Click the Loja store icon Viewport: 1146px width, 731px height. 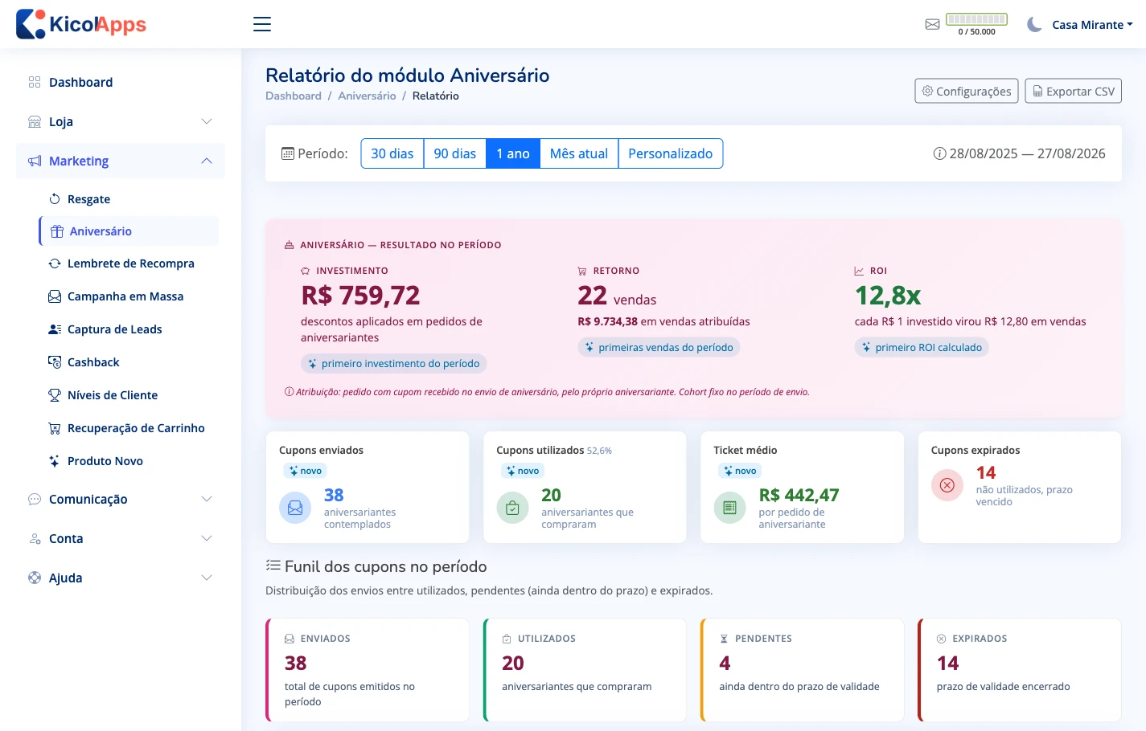click(35, 121)
